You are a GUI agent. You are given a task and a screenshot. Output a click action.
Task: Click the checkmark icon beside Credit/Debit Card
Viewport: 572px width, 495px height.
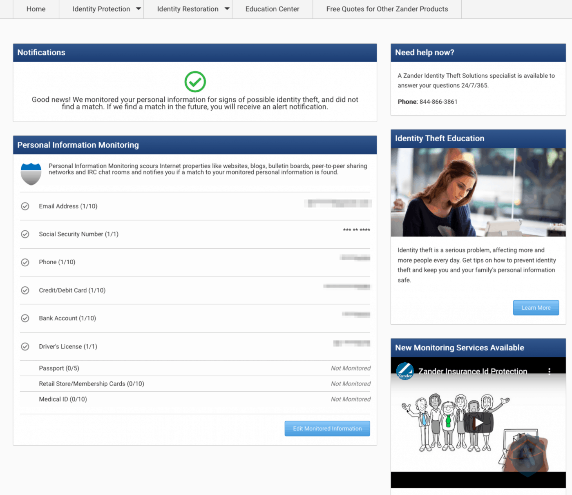(25, 290)
